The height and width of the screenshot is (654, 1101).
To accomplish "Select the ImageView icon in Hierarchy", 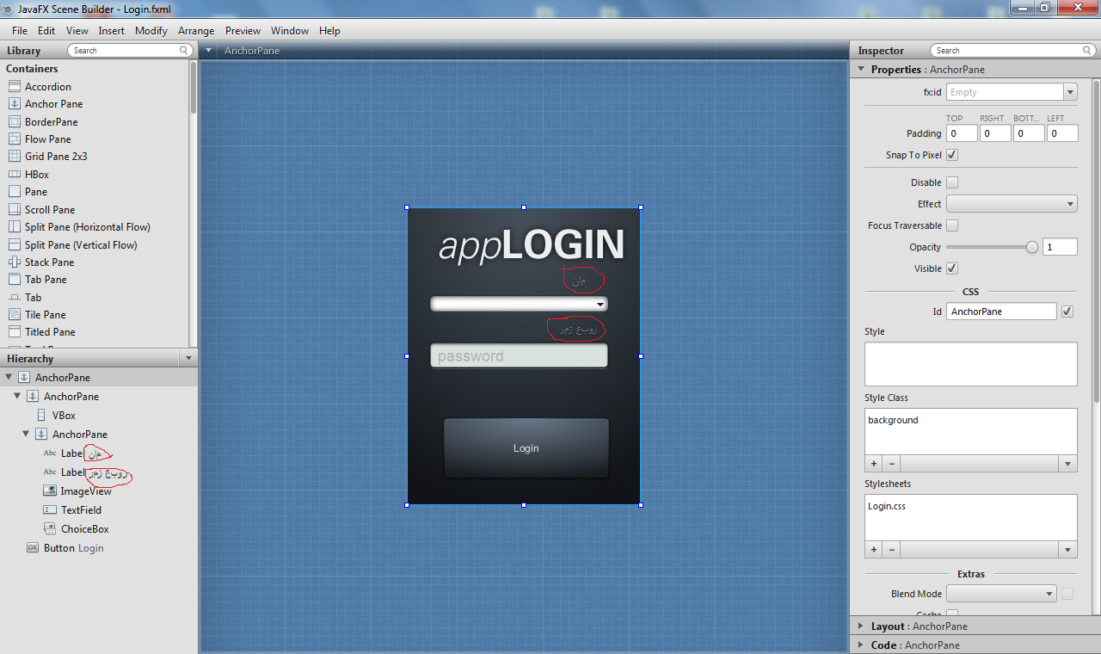I will (50, 491).
